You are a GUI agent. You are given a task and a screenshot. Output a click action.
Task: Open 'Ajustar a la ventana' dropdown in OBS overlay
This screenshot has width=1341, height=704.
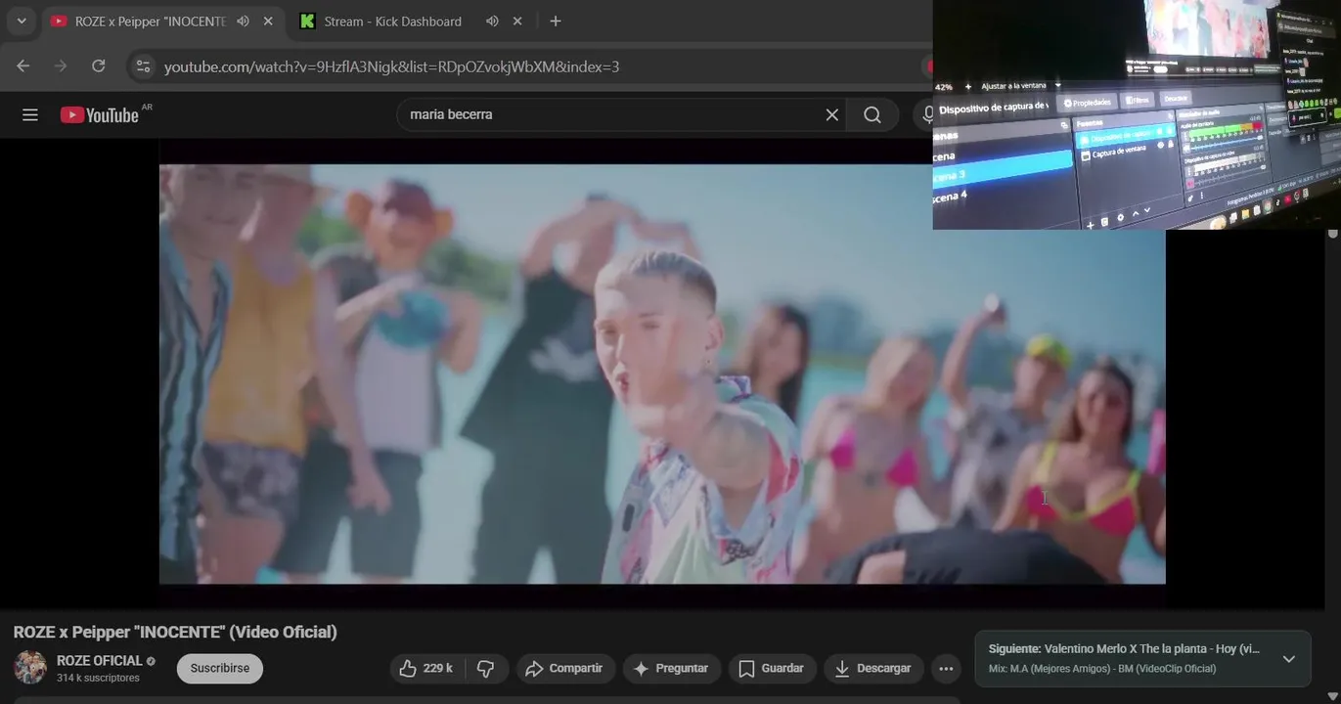(1021, 86)
